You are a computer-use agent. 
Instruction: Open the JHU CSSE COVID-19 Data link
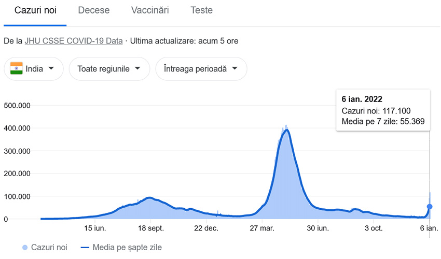tap(74, 41)
